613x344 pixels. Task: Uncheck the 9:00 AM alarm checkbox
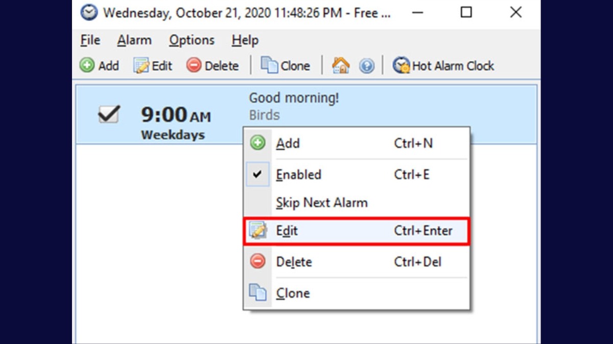109,115
